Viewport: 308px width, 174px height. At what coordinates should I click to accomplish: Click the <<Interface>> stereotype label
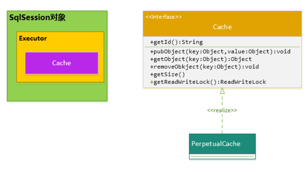[164, 17]
